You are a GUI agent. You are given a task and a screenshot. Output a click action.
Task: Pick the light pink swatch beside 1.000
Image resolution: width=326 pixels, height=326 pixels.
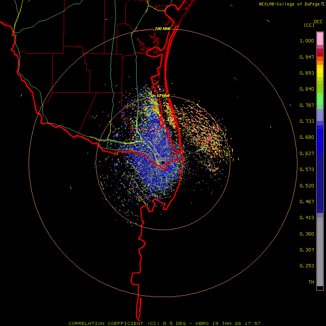320,39
